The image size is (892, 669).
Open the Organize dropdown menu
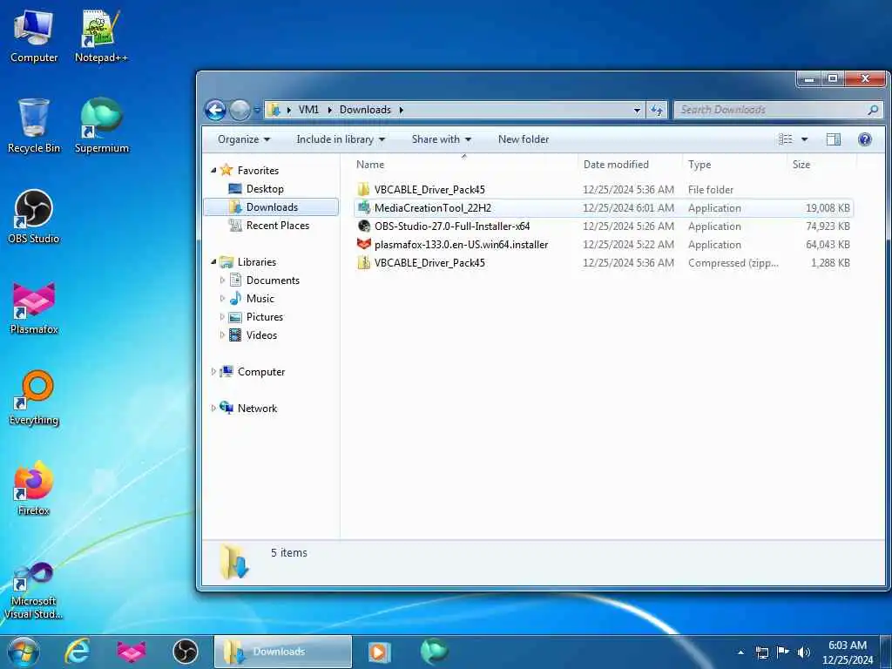coord(244,139)
